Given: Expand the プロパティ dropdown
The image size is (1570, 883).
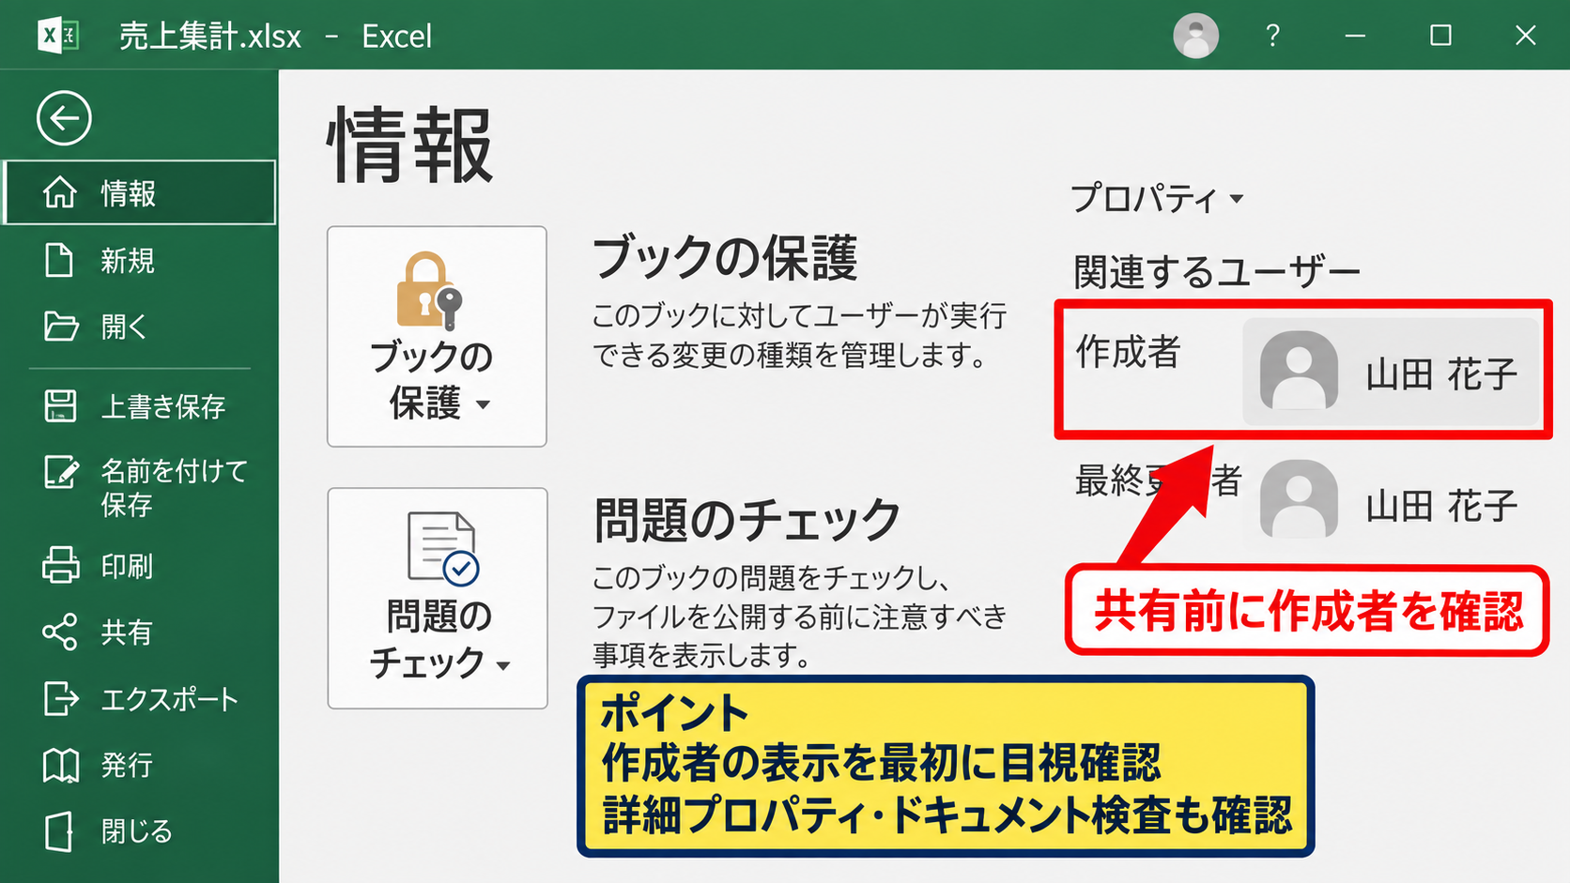Looking at the screenshot, I should (x=1157, y=198).
